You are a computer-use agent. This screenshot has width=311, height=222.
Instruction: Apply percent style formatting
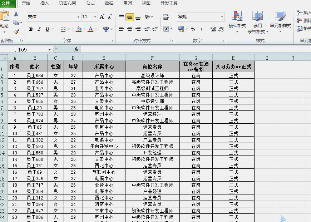pyautogui.click(x=193, y=29)
